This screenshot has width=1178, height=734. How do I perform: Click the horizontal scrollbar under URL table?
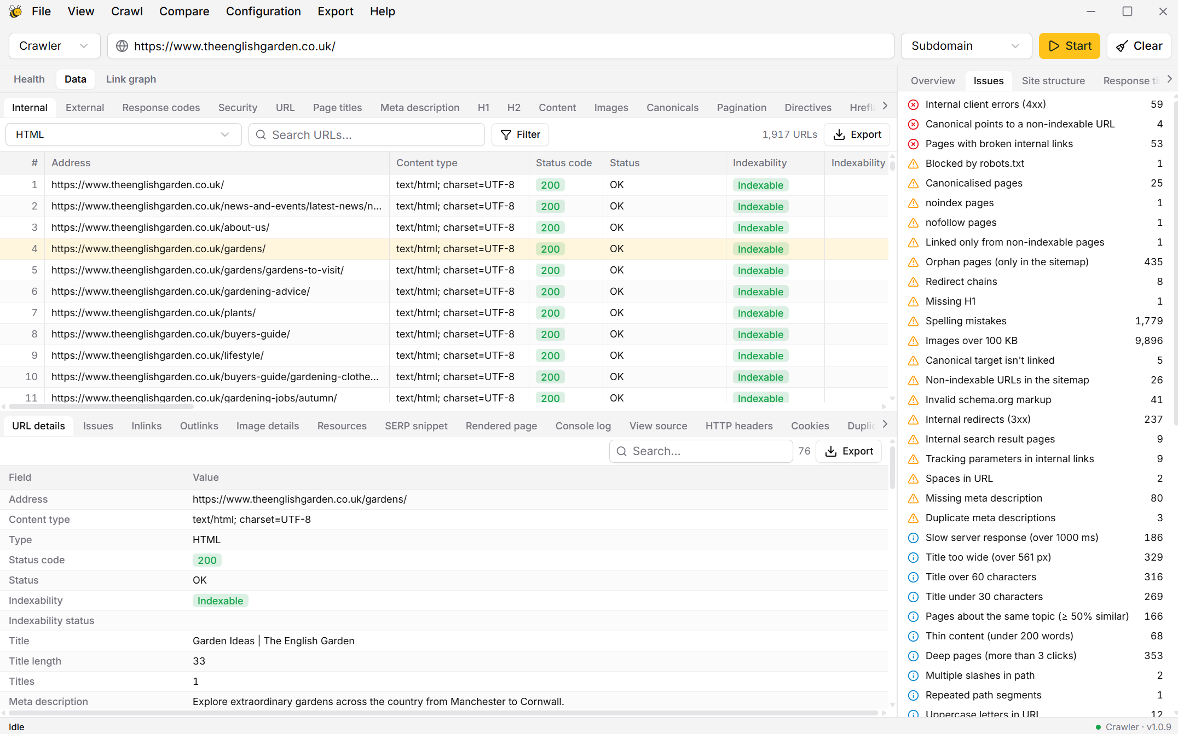(x=101, y=406)
